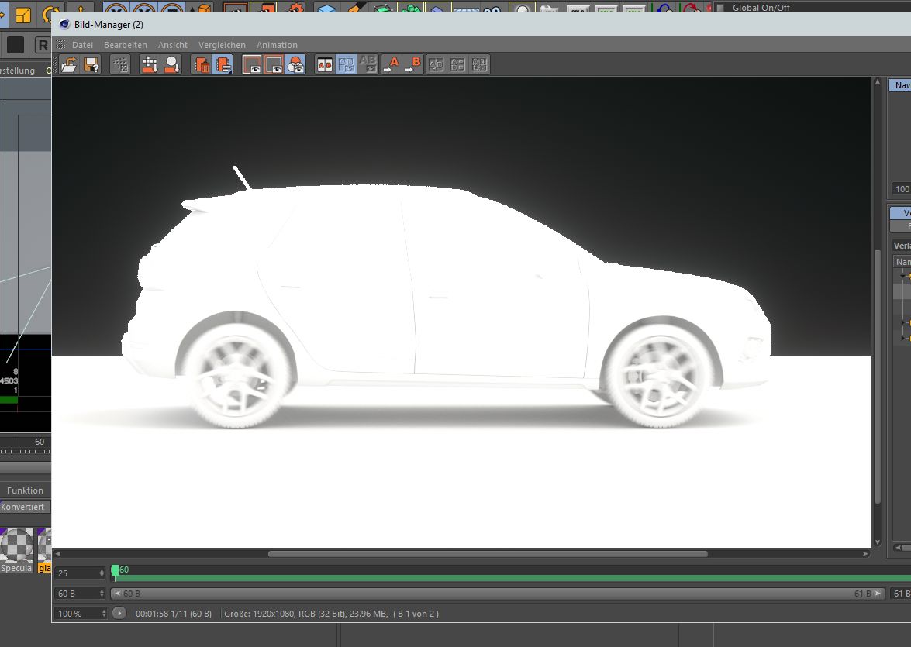Click the red B set-image button
This screenshot has height=647, width=911.
click(413, 65)
